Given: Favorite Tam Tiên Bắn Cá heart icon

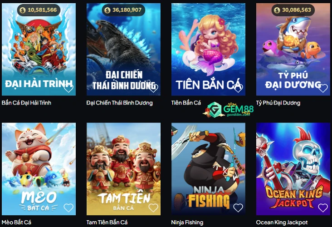Looking at the screenshot, I should click(153, 208).
